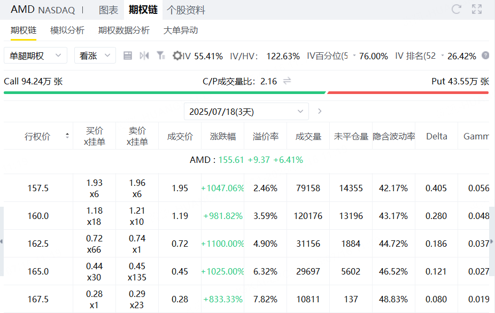The image size is (495, 313).
Task: Click the help question mark icon
Action: coord(485,56)
